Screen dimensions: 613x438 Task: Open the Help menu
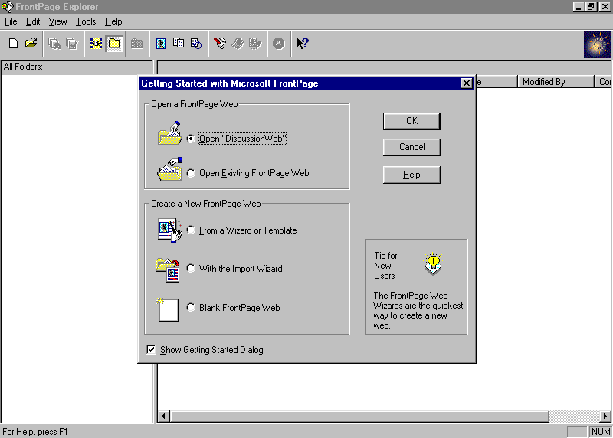pyautogui.click(x=113, y=21)
